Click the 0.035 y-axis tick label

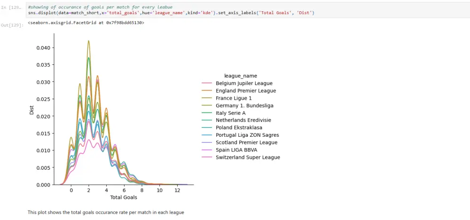43,65
